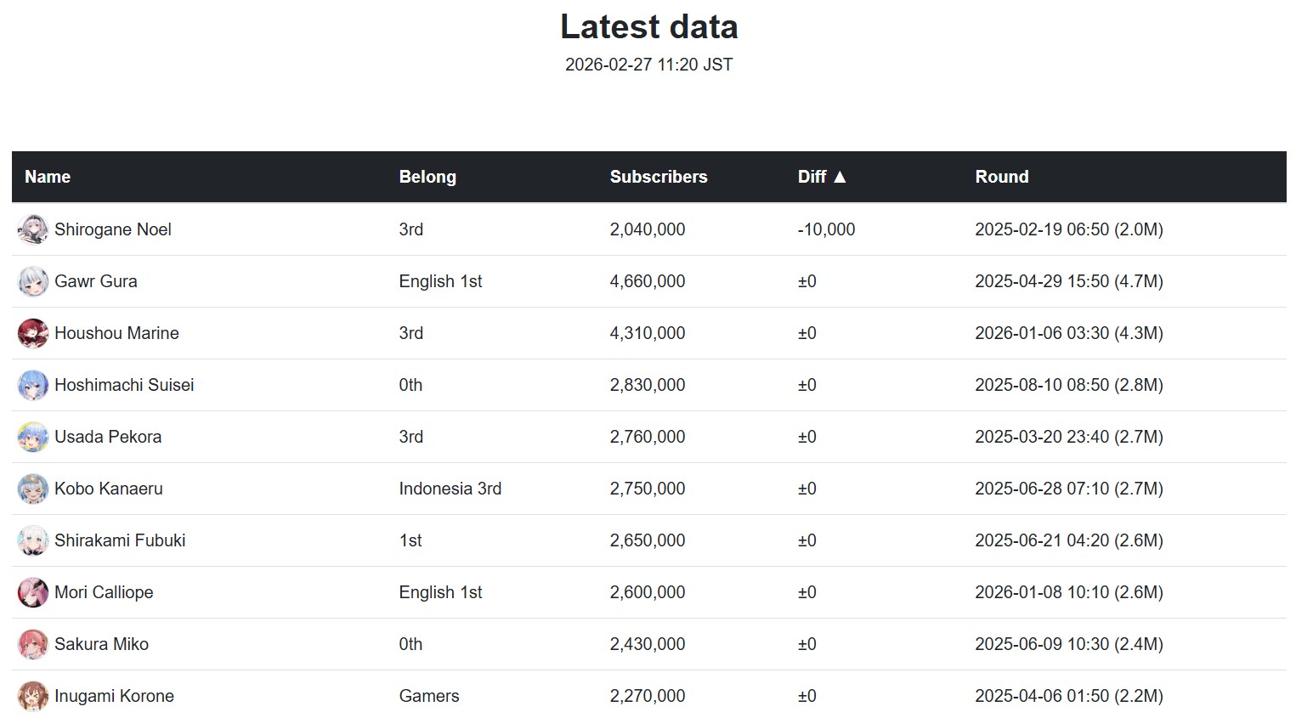
Task: Click round date 2025-04-29 15:50 (4.7M)
Action: [x=1069, y=281]
